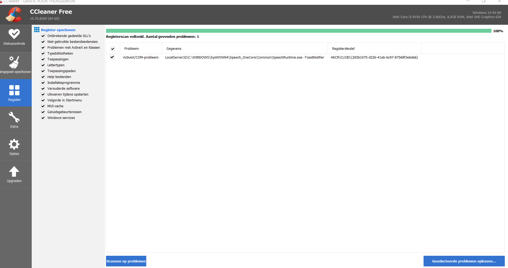This screenshot has width=508, height=268.
Task: Click the Registerscan voltooid status text
Action: [x=152, y=36]
